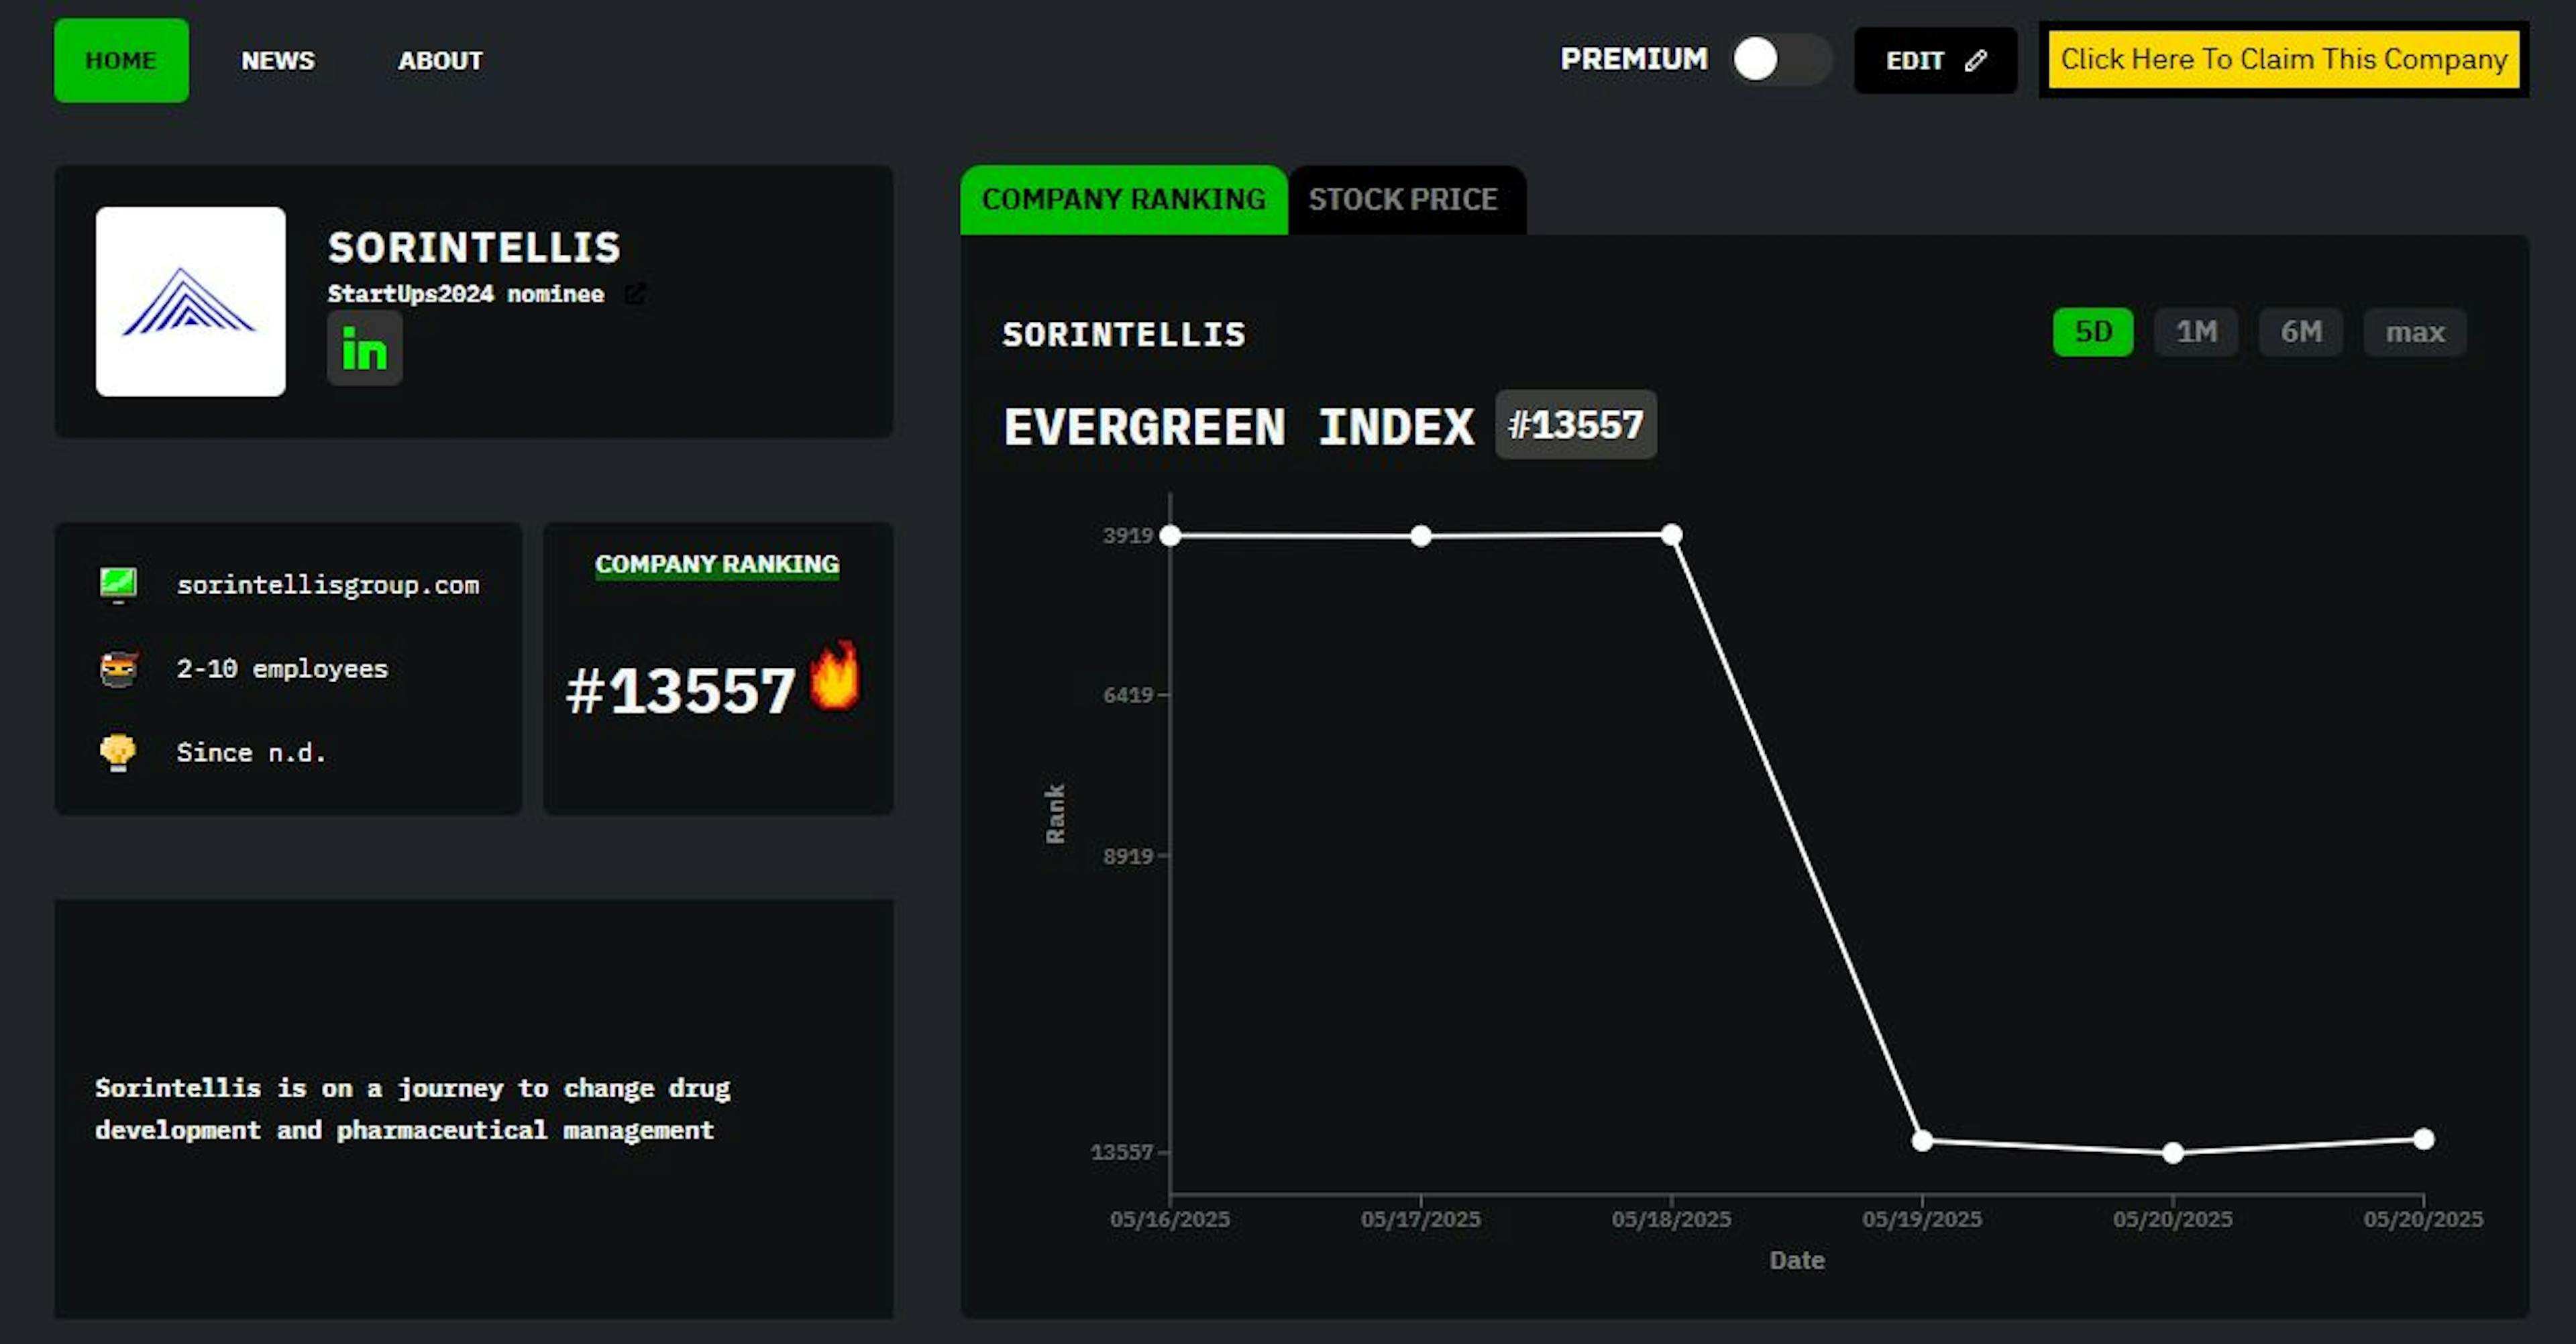Click the external link icon beside StartUps2024 nominee

coord(635,294)
